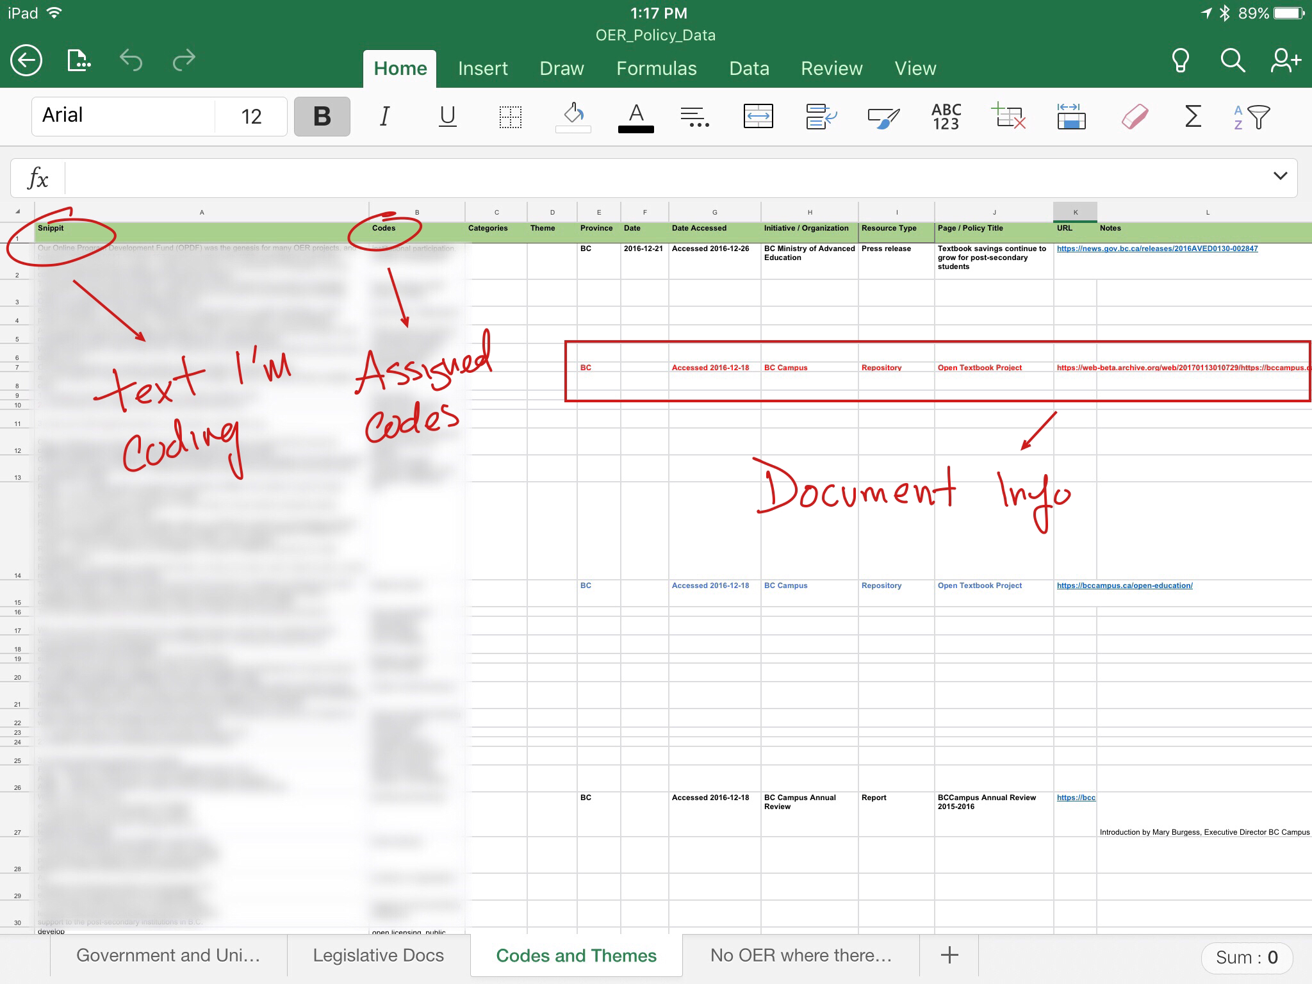Toggle Bold formatting button

(x=322, y=117)
